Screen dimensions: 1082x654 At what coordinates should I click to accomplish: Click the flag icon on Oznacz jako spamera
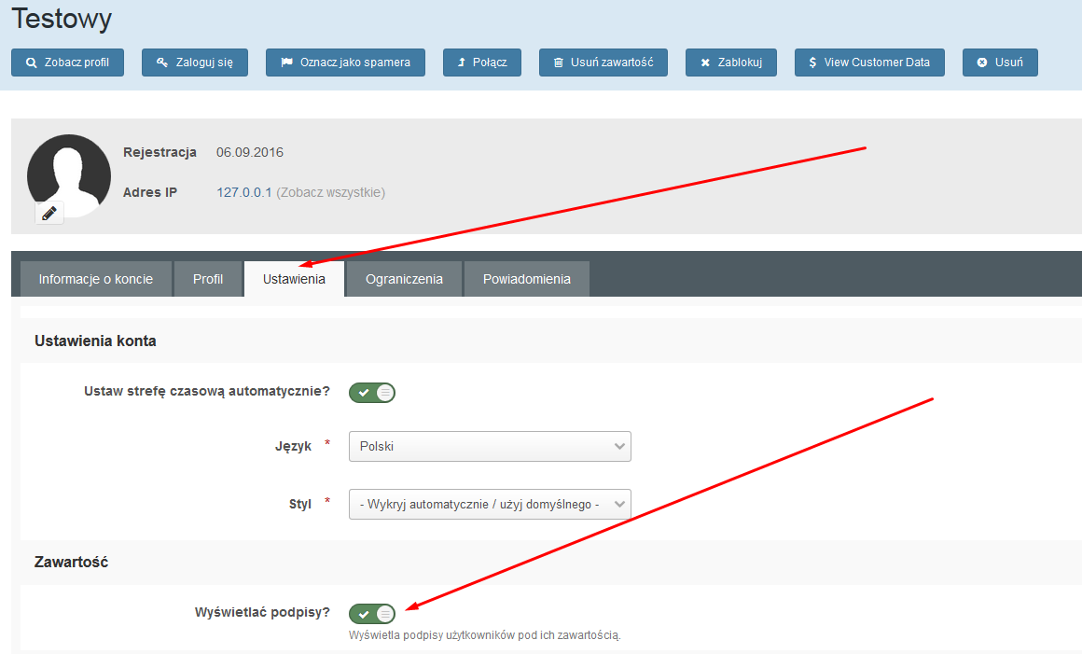(x=286, y=63)
